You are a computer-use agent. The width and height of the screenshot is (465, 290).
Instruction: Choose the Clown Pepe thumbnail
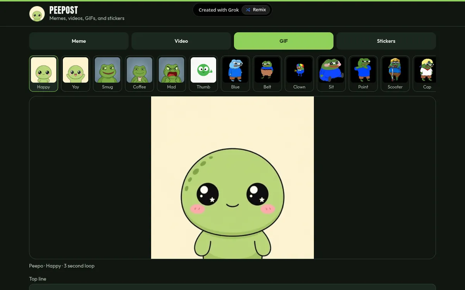pos(299,73)
